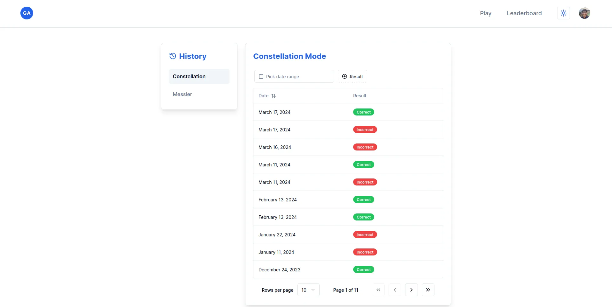The height and width of the screenshot is (307, 612).
Task: Select the Constellation history tab
Action: [x=199, y=76]
